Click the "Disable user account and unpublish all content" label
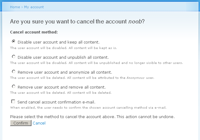Screen dimensions: 200x140 tap(63, 57)
